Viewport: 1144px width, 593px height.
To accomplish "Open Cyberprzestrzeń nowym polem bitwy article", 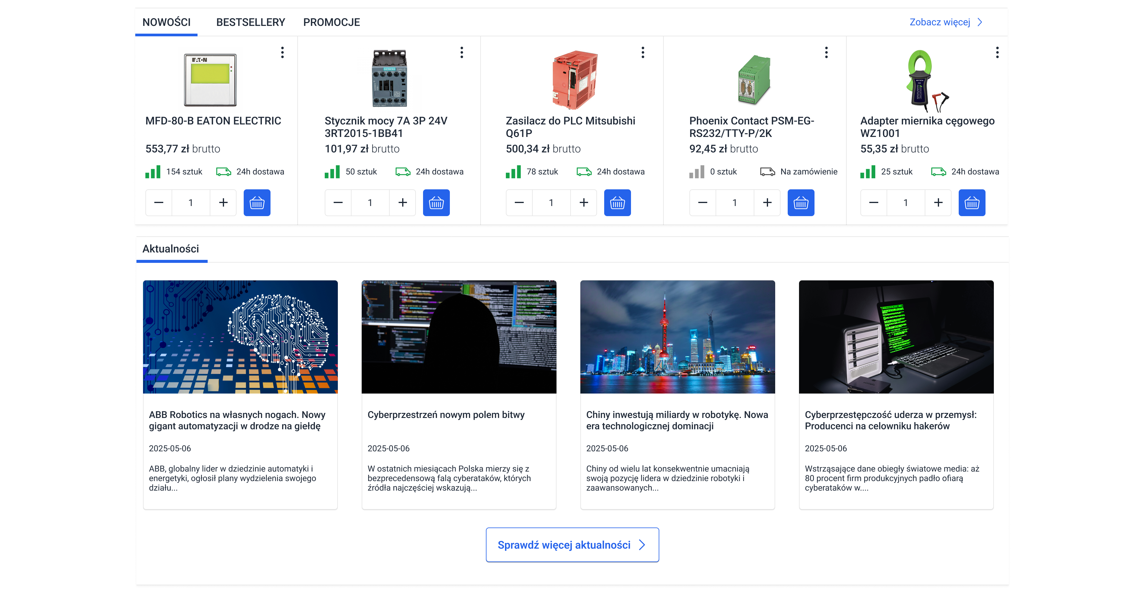I will (x=445, y=415).
